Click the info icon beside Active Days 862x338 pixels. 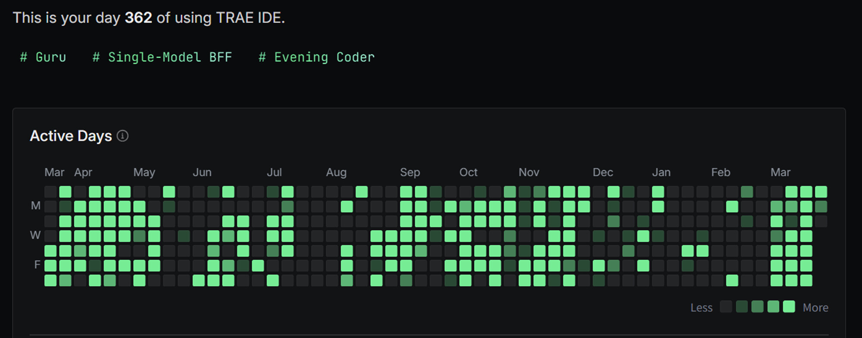[x=122, y=136]
